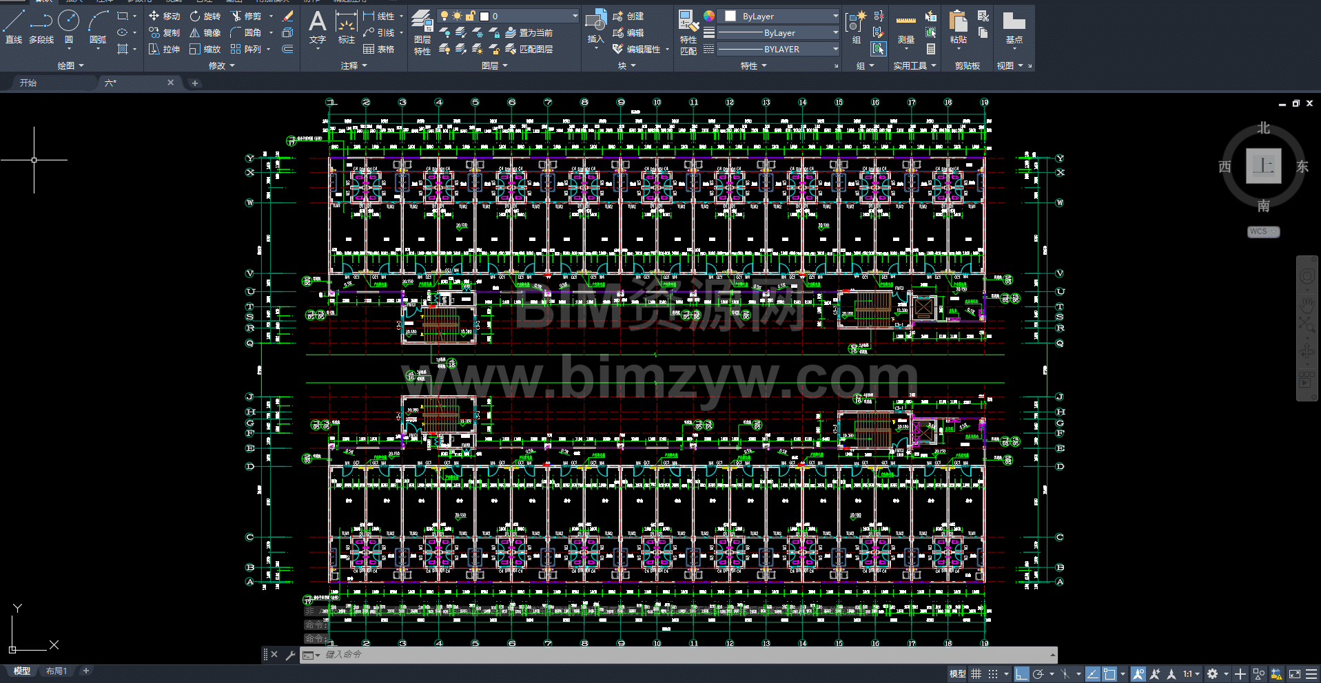Click the Stretch (拉伸) tool
The image size is (1321, 683).
point(164,49)
